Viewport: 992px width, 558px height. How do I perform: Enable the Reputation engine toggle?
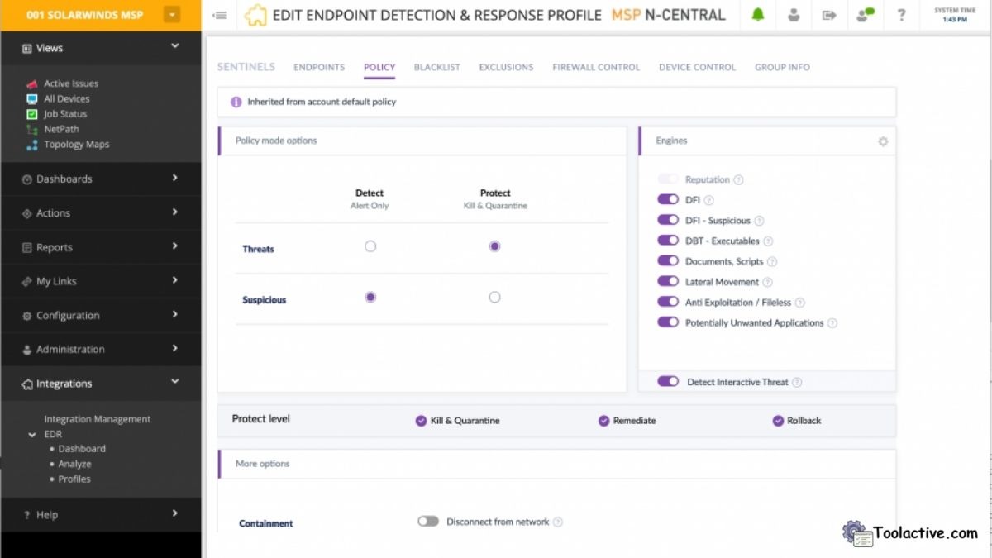click(668, 179)
